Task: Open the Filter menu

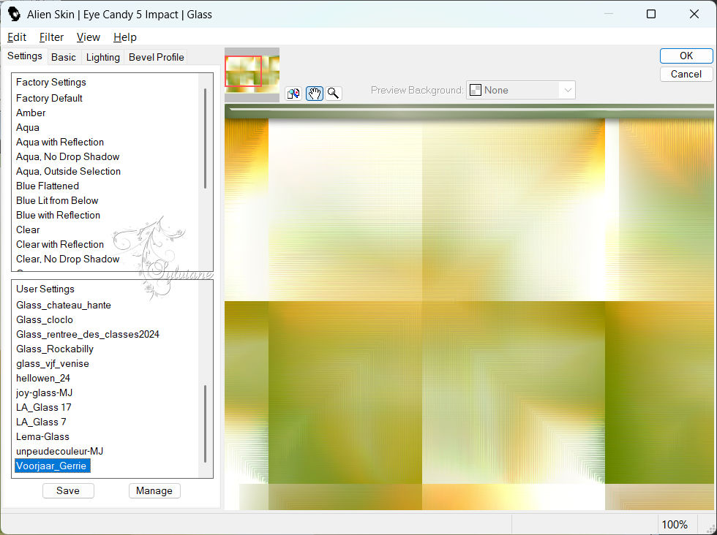Action: click(x=51, y=37)
